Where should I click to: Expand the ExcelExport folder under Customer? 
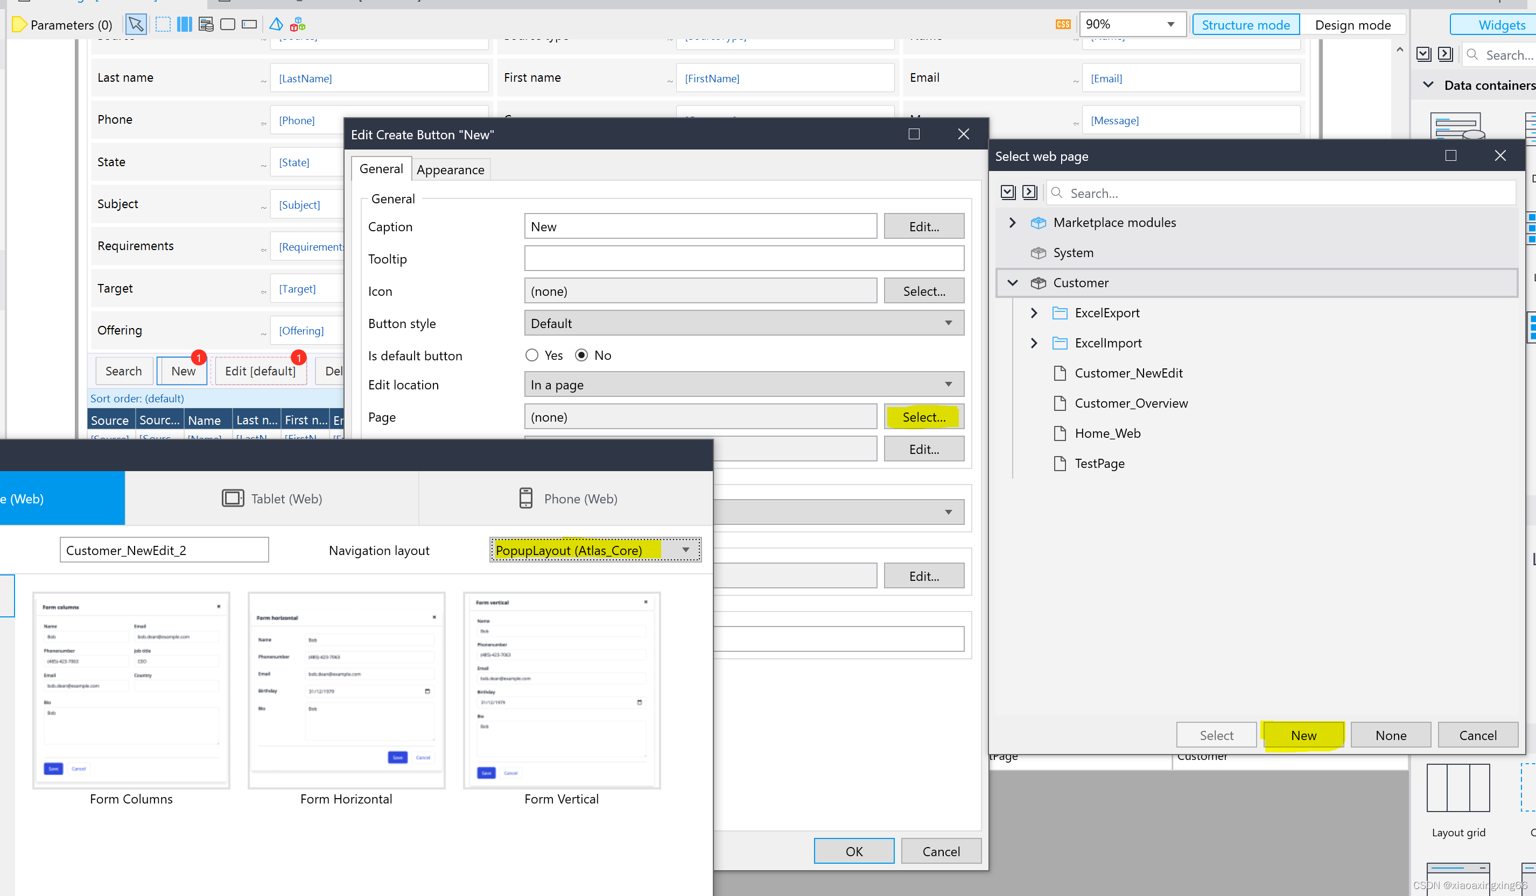coord(1034,312)
